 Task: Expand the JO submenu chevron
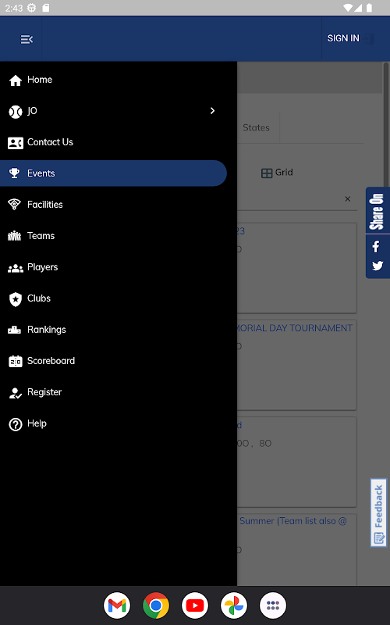[212, 111]
